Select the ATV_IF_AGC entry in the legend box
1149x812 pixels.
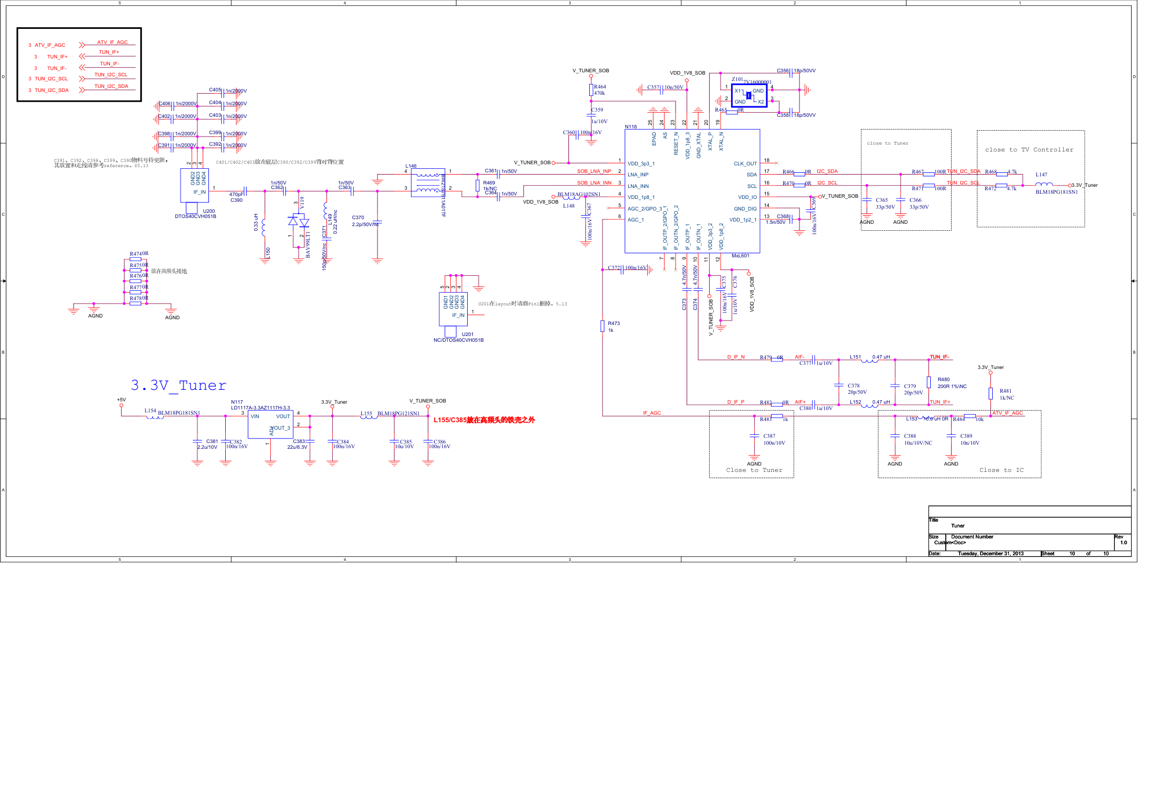pyautogui.click(x=50, y=45)
